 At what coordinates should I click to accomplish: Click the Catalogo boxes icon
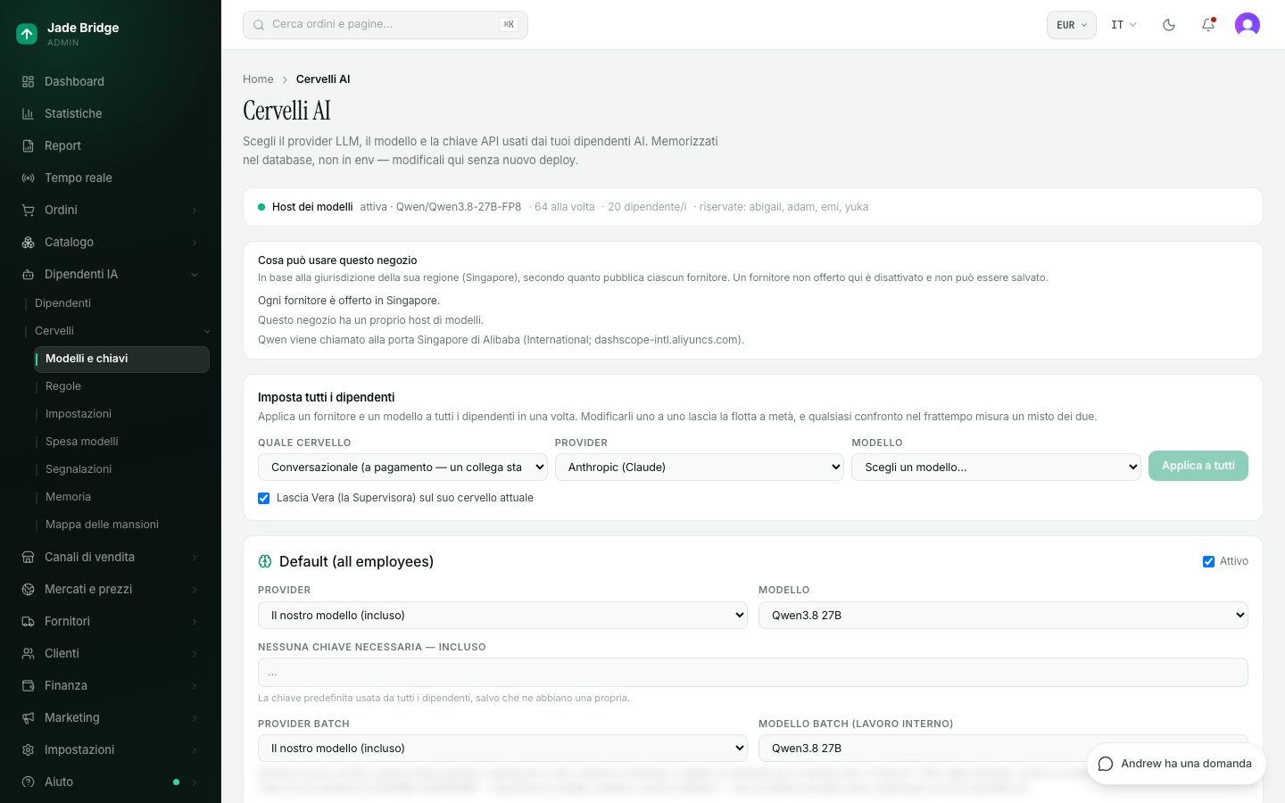click(x=28, y=242)
